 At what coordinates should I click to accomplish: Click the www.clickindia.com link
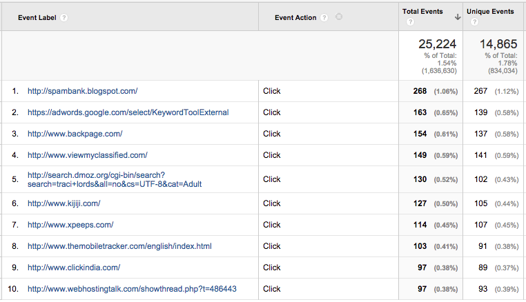[x=74, y=268]
